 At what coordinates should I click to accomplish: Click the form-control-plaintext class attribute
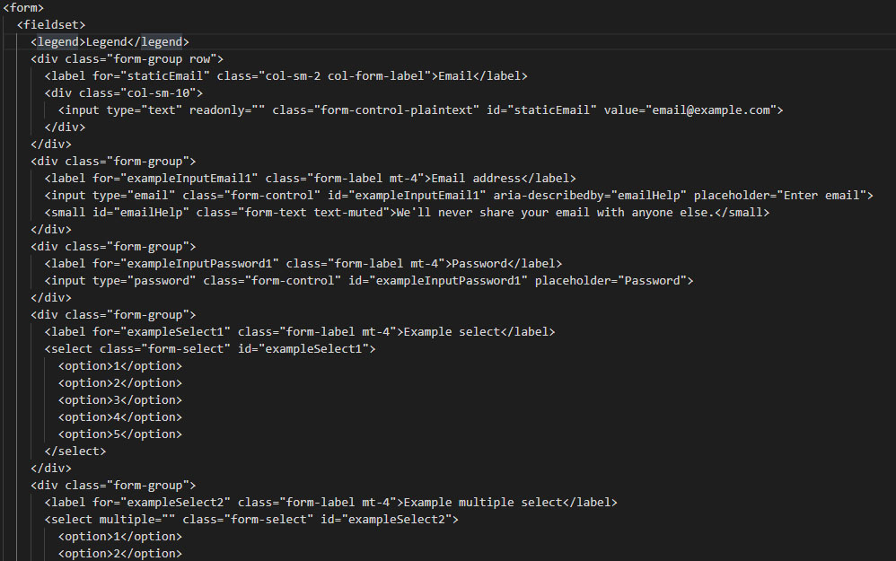376,110
